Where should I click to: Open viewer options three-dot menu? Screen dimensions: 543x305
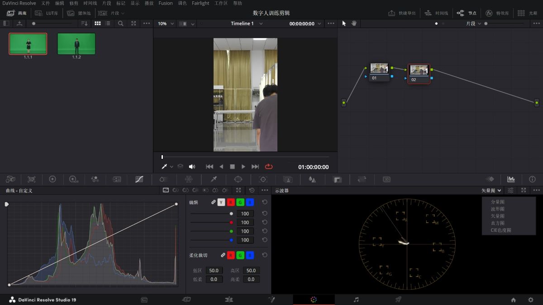[x=331, y=23]
